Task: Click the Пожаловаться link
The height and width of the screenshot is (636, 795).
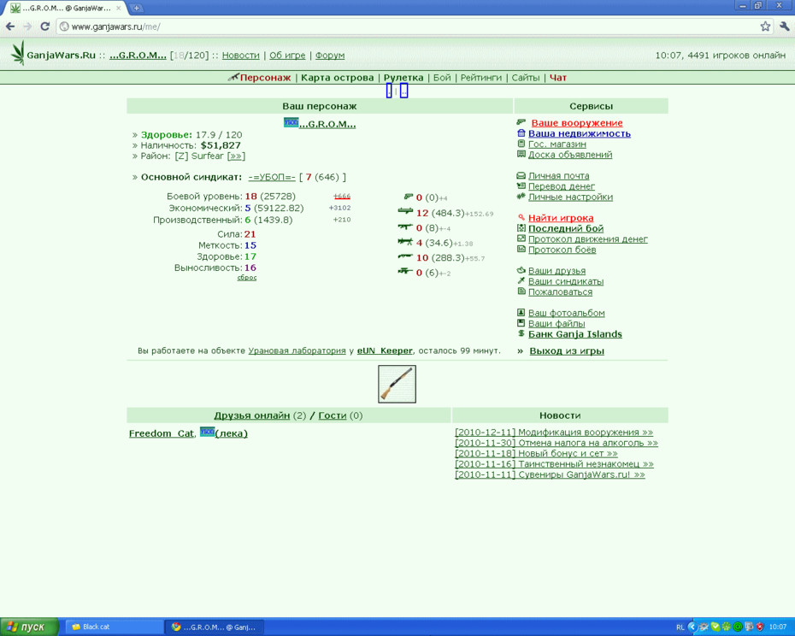Action: tap(560, 291)
